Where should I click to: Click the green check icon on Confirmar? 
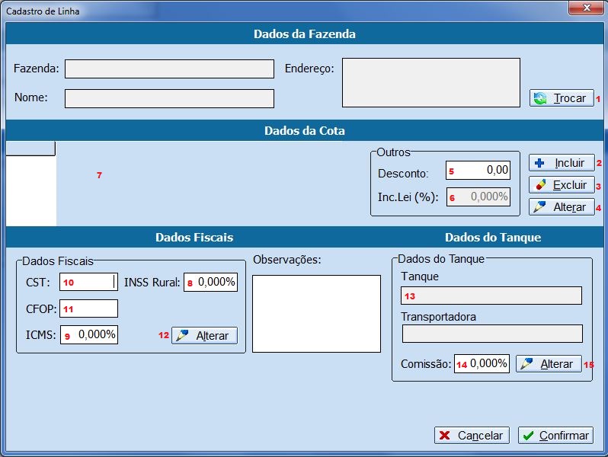coord(529,436)
